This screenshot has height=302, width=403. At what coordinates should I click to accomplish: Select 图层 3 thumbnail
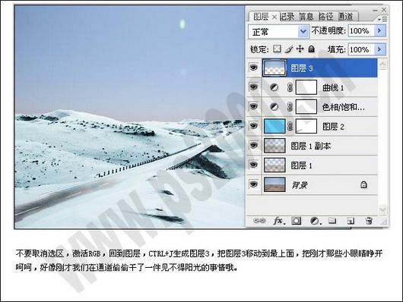274,68
